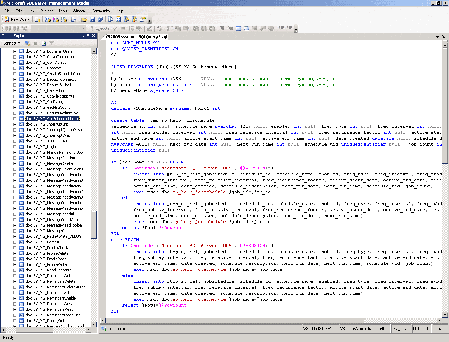Screen dimensions: 449x342
Task: Close the Object Explorer panel
Action: 94,36
